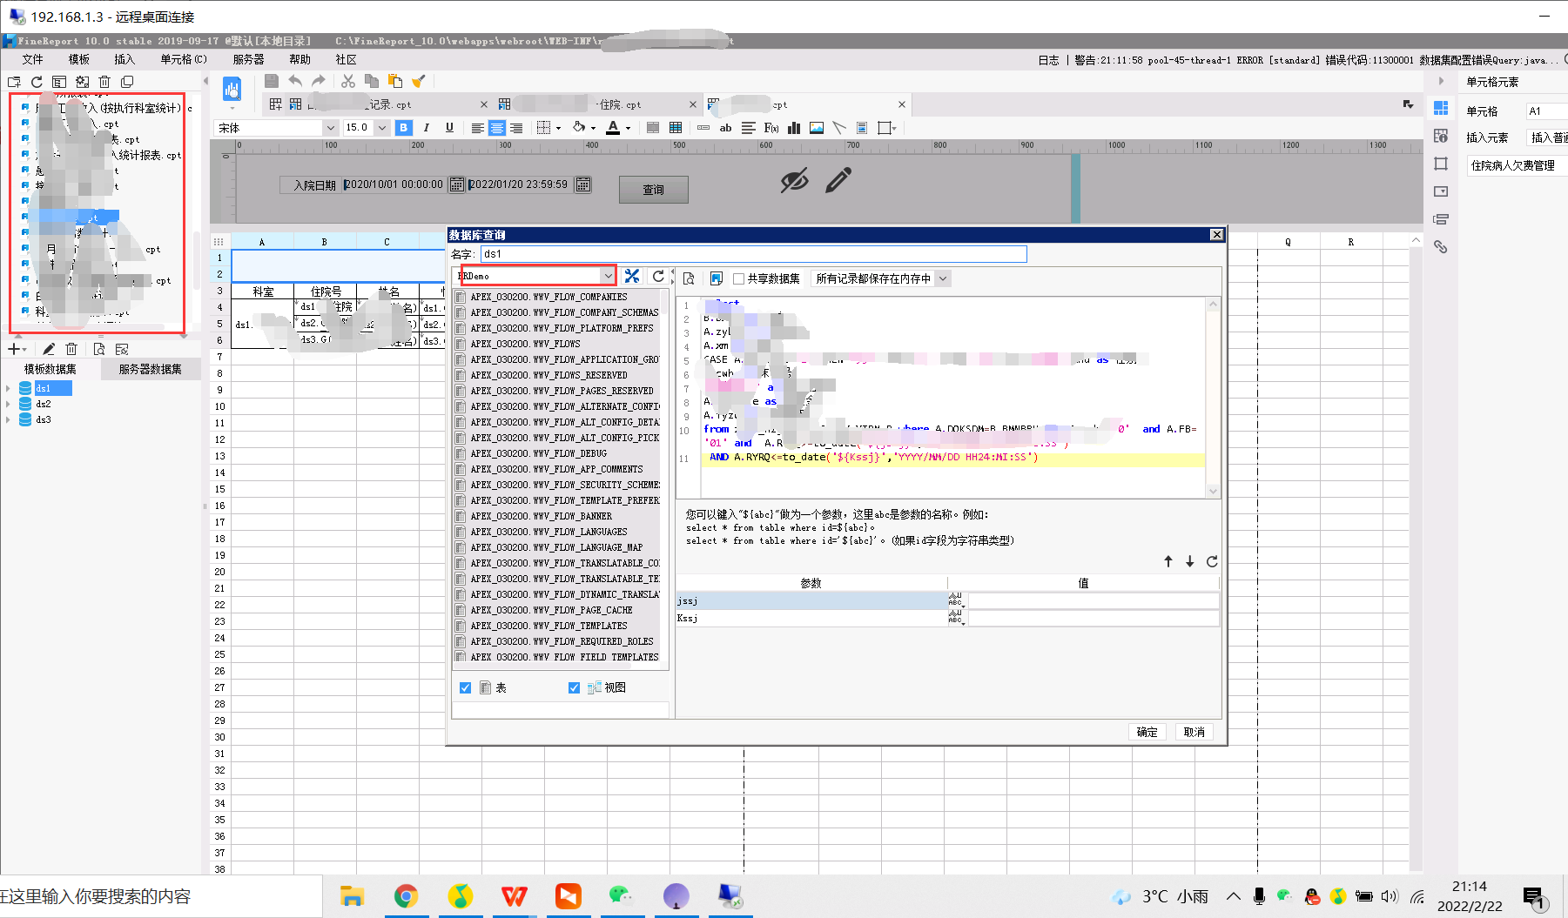
Task: Insert chart using bar chart icon
Action: (x=794, y=128)
